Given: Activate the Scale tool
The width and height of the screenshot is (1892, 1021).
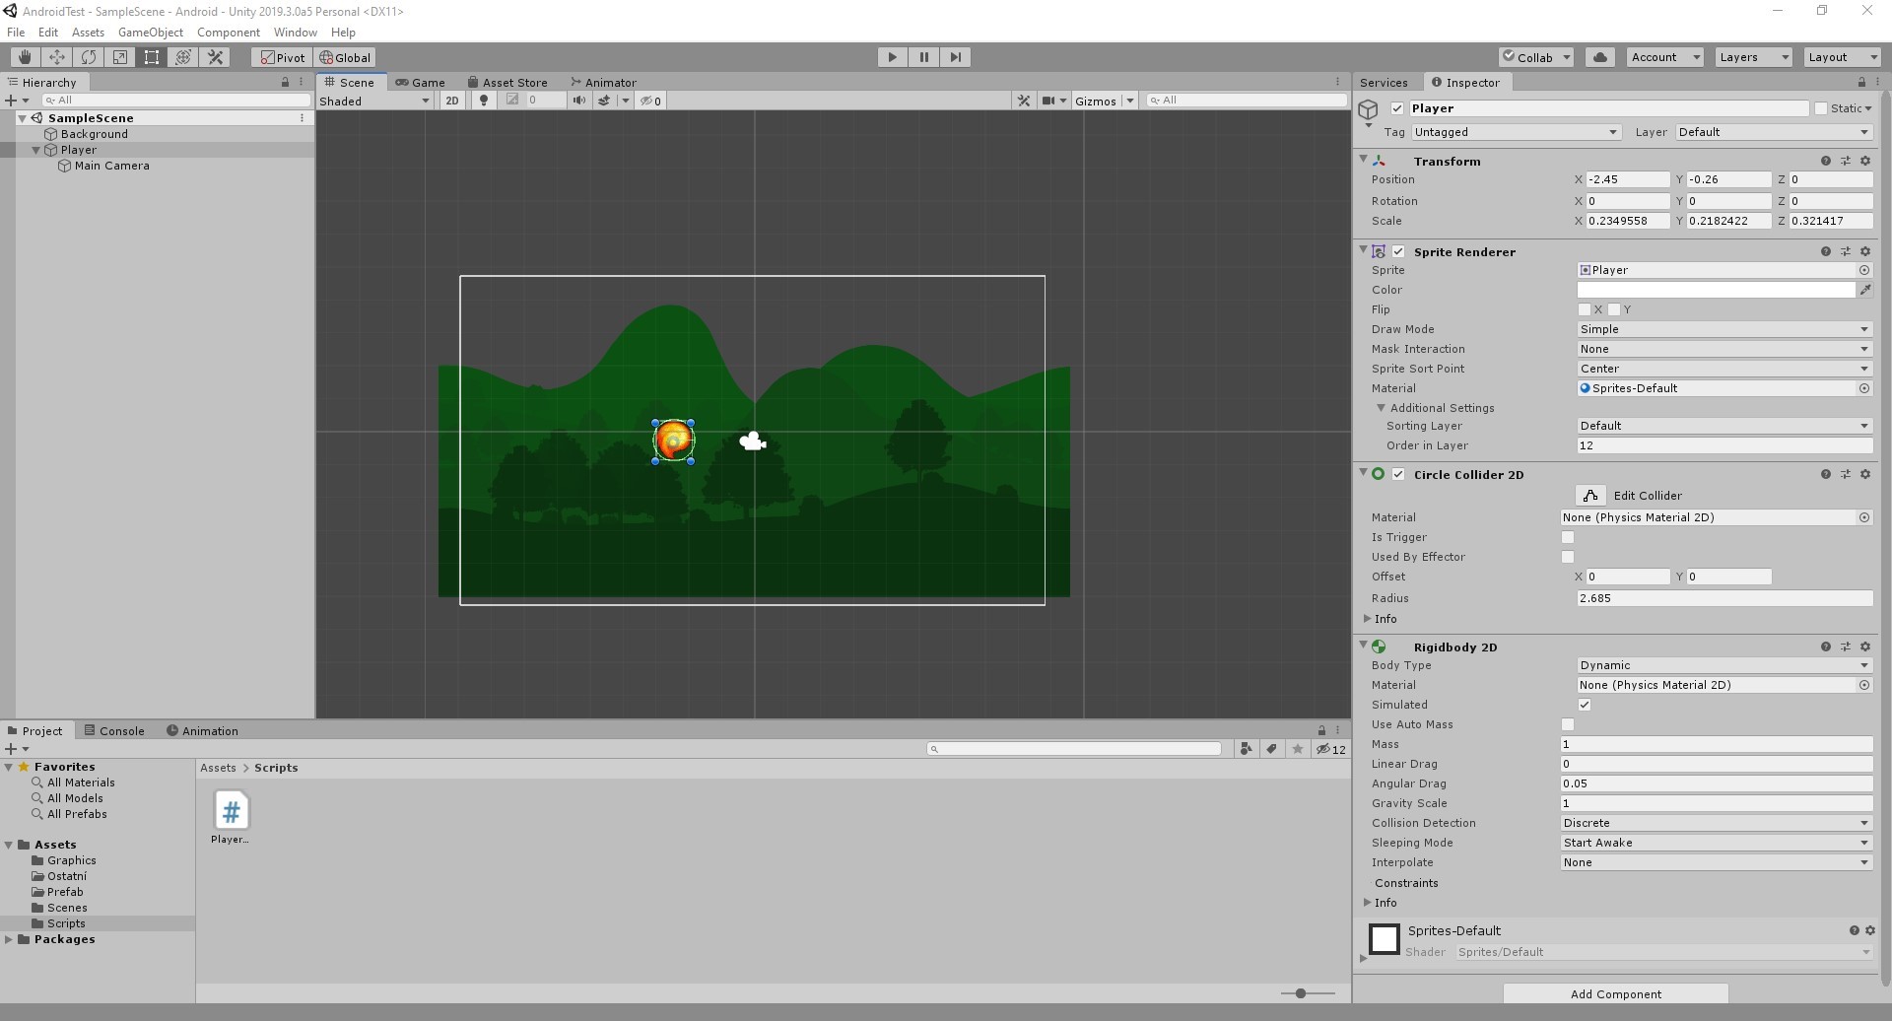Looking at the screenshot, I should point(119,57).
